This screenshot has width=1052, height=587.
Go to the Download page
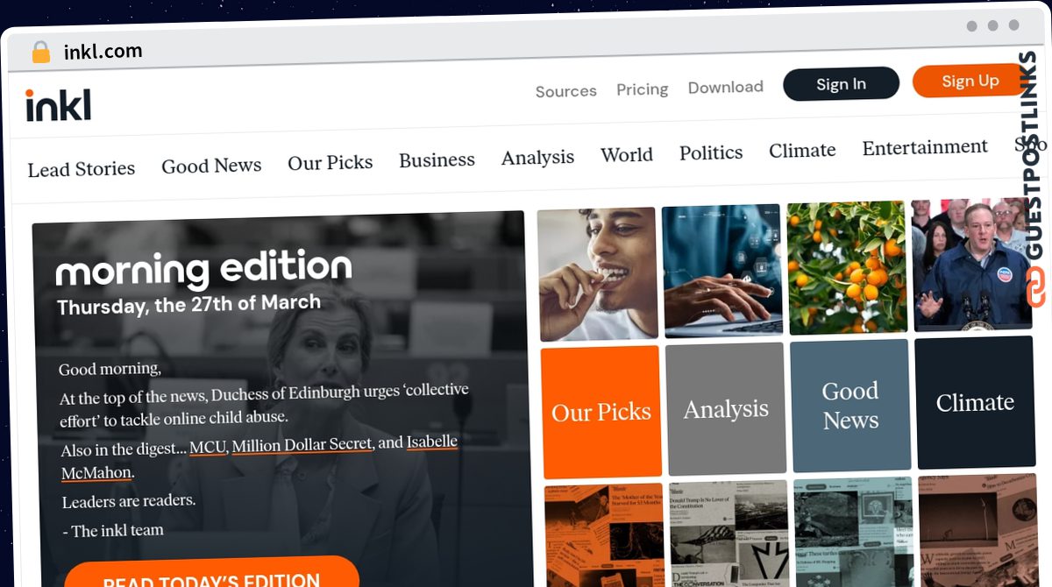click(725, 87)
